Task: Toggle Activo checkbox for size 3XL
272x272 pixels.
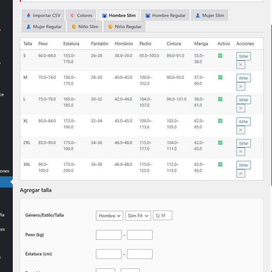Action: pyautogui.click(x=220, y=164)
